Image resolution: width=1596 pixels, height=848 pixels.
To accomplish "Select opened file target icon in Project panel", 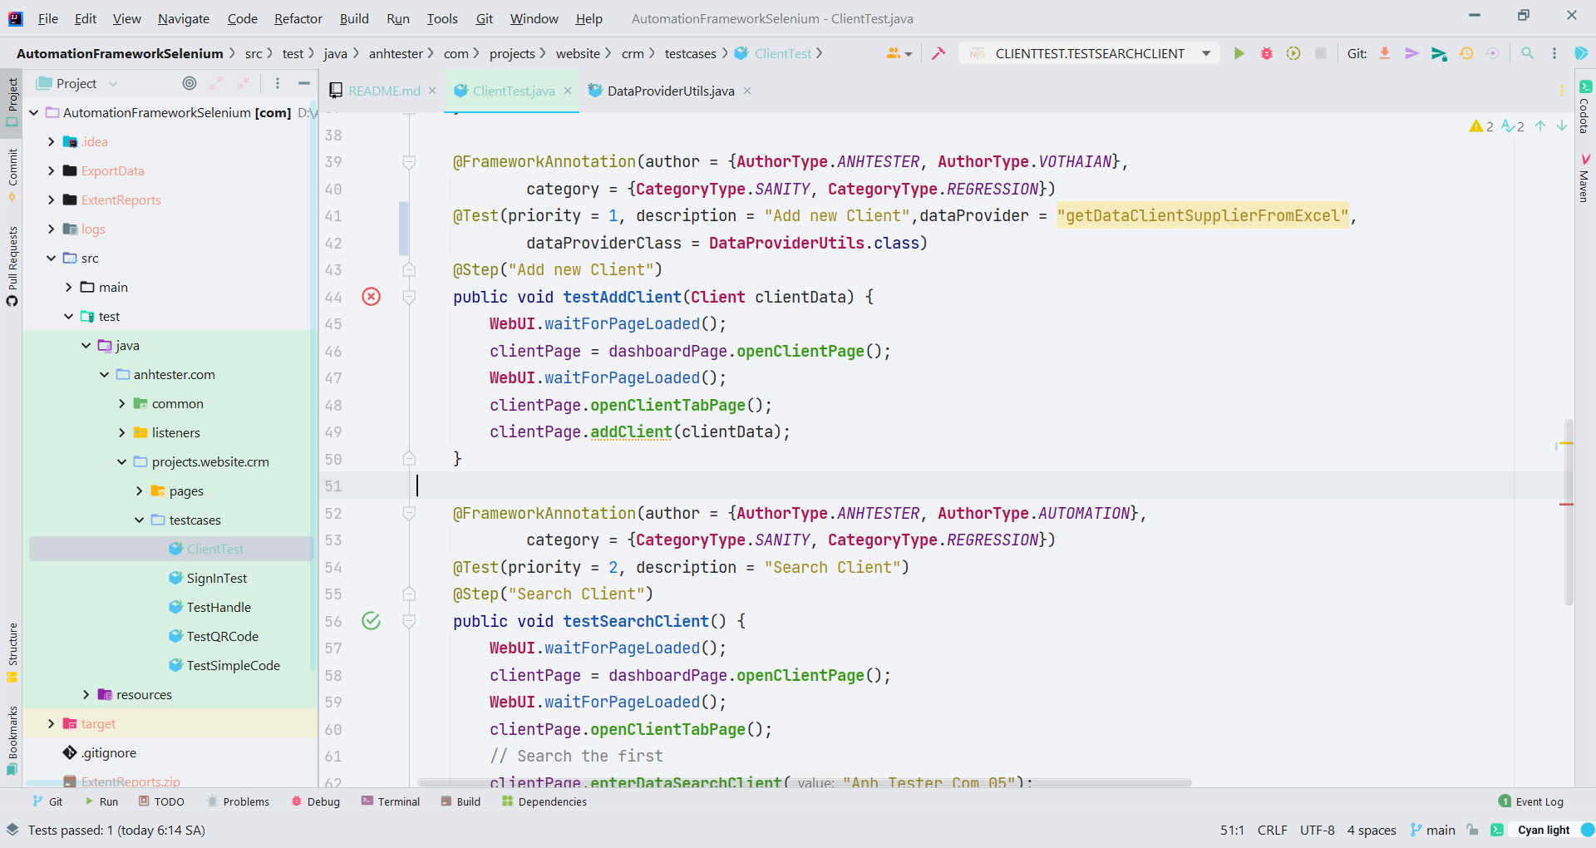I will 190,83.
